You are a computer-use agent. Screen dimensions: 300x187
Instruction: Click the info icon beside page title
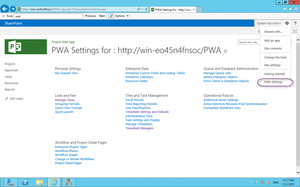coord(225,51)
